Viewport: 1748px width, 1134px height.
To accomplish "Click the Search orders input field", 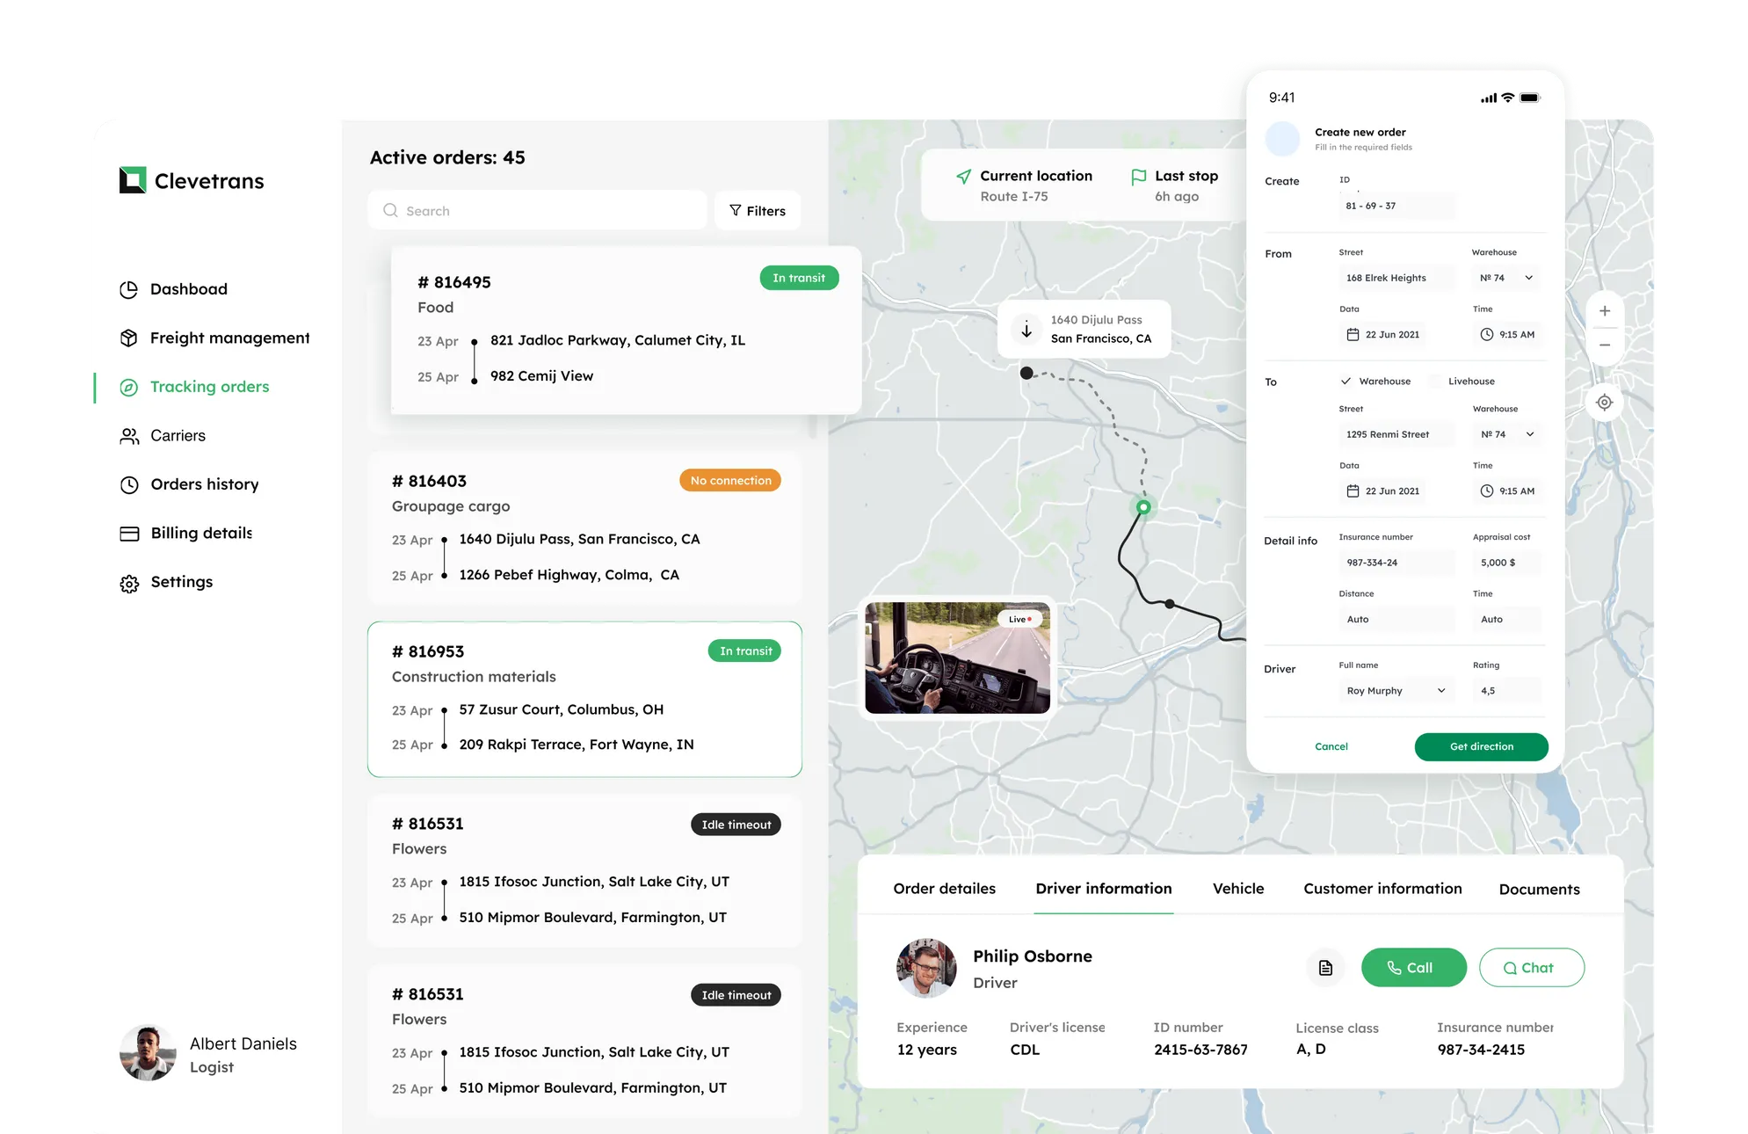I will (x=536, y=210).
